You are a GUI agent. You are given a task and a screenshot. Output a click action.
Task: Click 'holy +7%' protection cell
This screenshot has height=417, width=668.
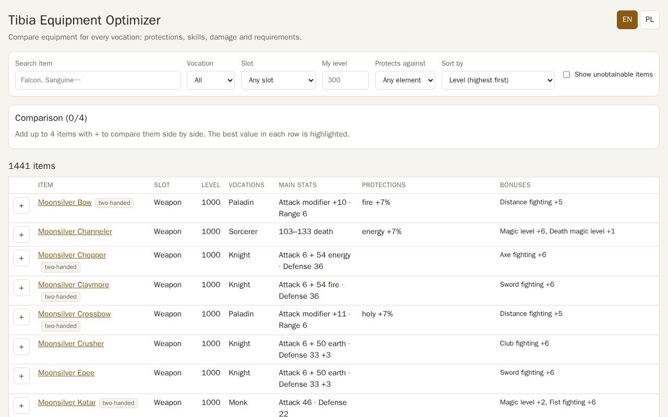coord(377,314)
